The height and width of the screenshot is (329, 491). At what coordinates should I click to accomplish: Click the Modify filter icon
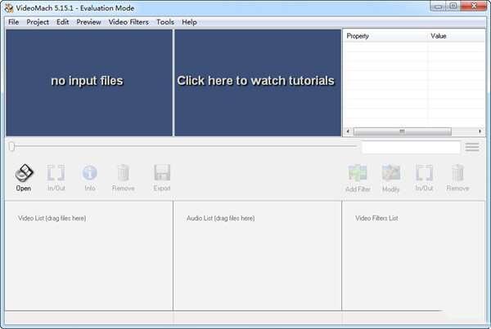coord(391,173)
